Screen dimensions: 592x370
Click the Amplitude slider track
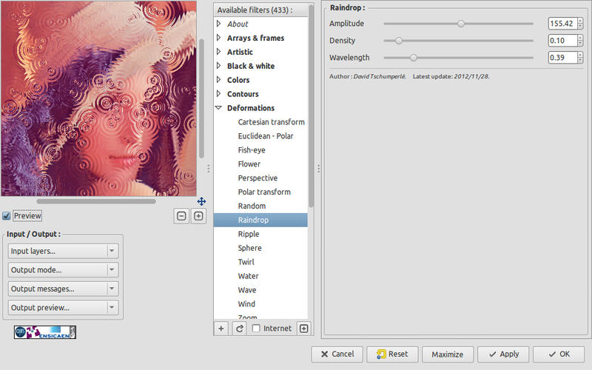point(459,24)
